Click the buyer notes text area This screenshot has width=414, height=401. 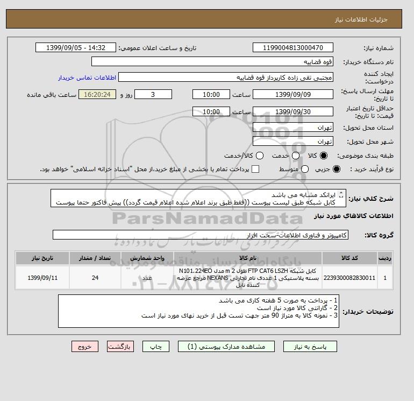(x=198, y=311)
